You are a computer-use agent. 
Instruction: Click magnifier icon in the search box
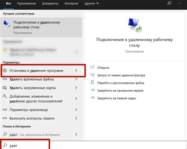(5, 145)
